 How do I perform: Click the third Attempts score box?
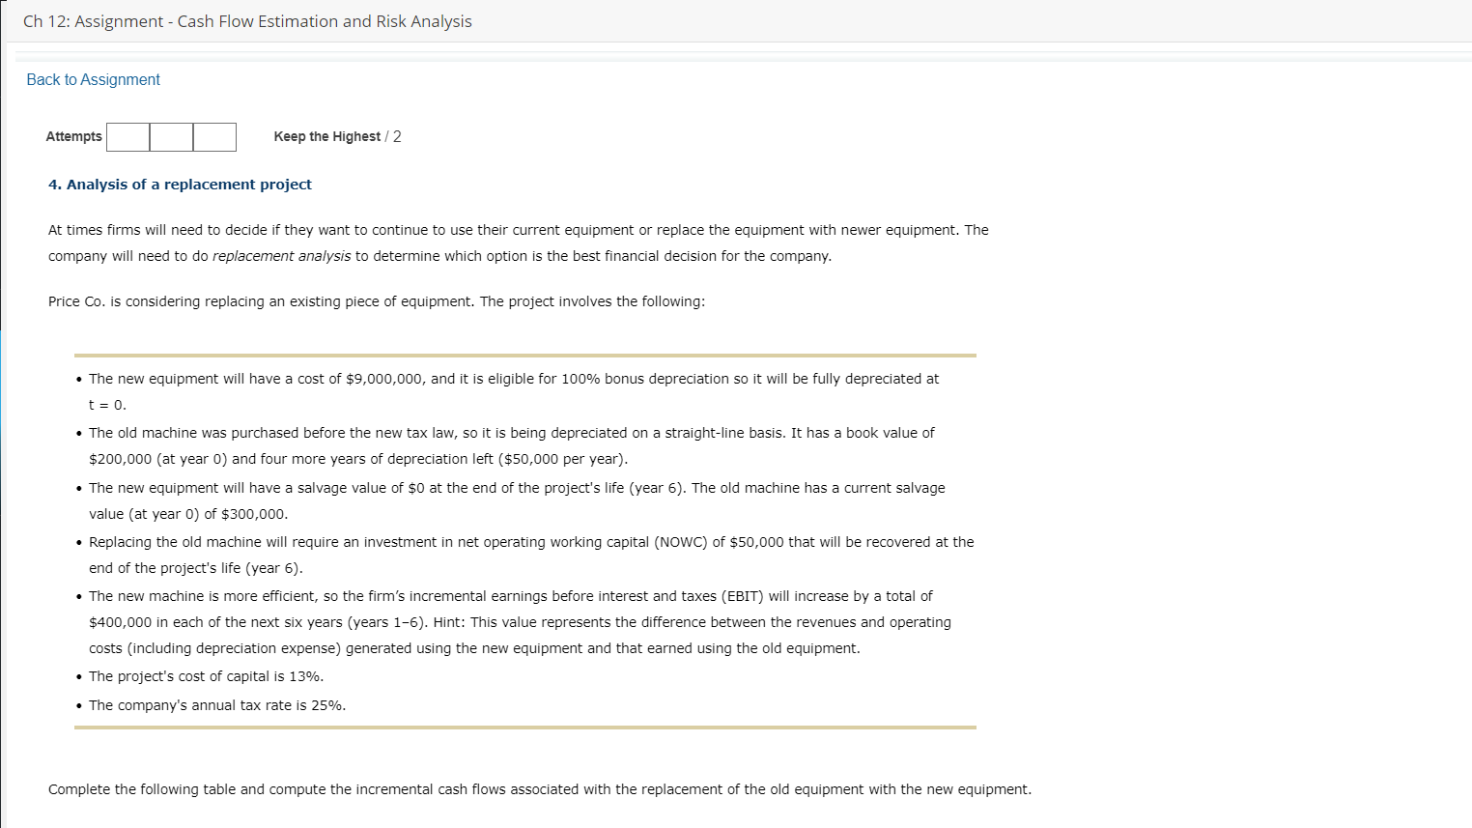(x=214, y=136)
